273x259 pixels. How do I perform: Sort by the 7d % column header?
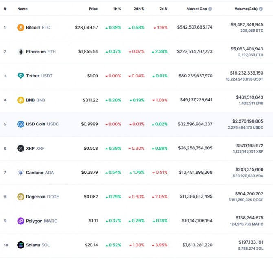(163, 9)
